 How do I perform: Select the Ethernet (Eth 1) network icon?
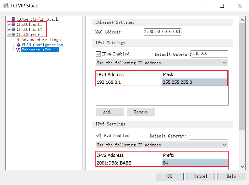coord(19,50)
